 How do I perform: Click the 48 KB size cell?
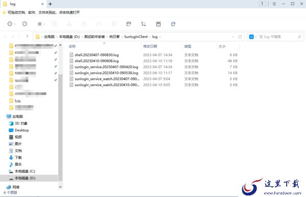(x=233, y=61)
